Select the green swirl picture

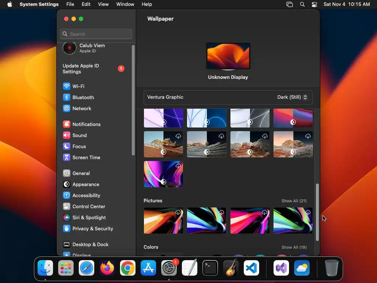[293, 220]
